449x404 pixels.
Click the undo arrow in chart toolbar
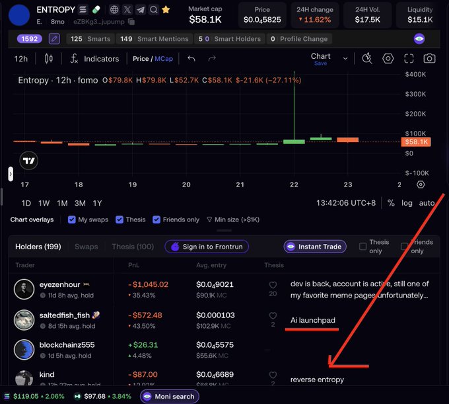(191, 59)
